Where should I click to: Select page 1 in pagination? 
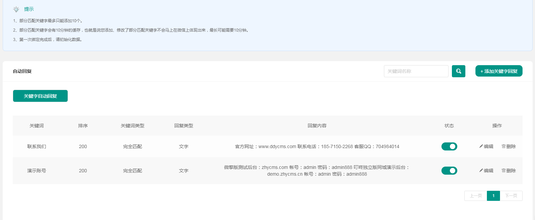coord(493,196)
